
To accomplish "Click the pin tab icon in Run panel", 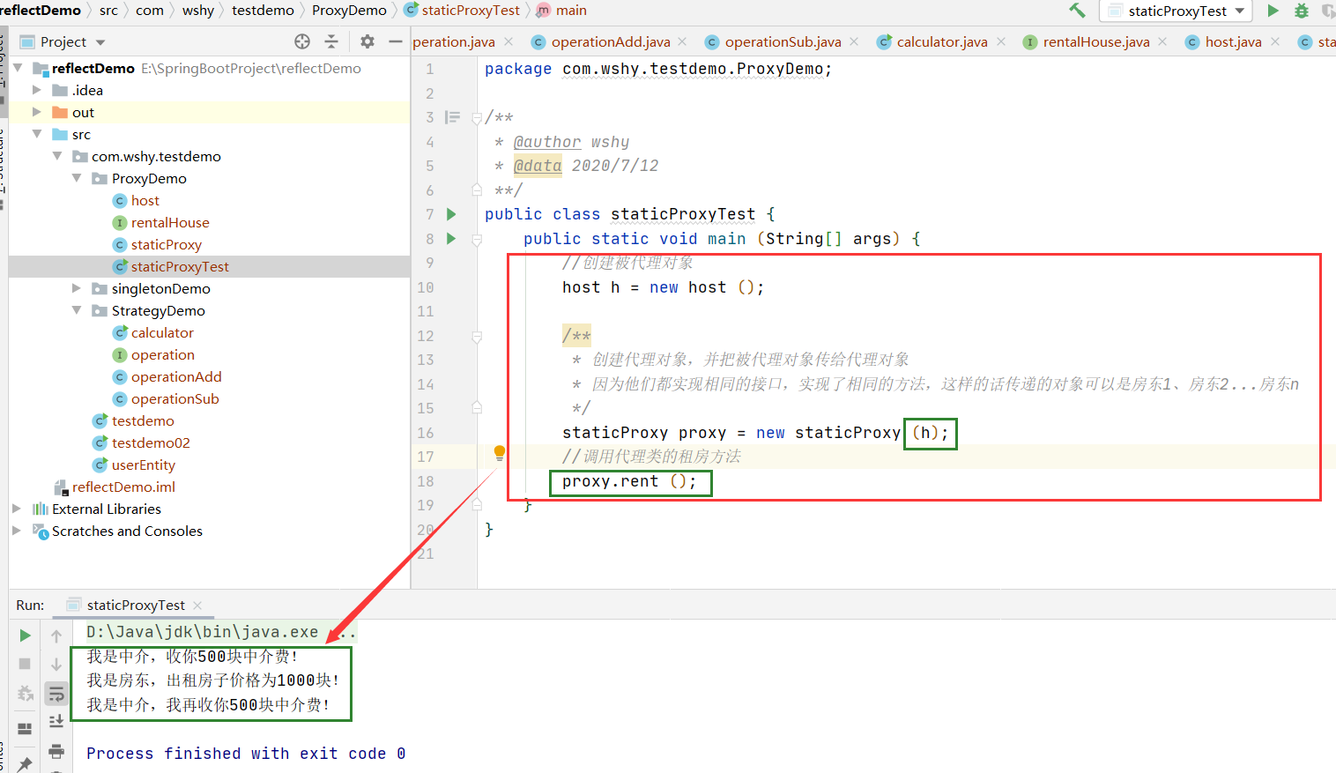I will tap(25, 762).
